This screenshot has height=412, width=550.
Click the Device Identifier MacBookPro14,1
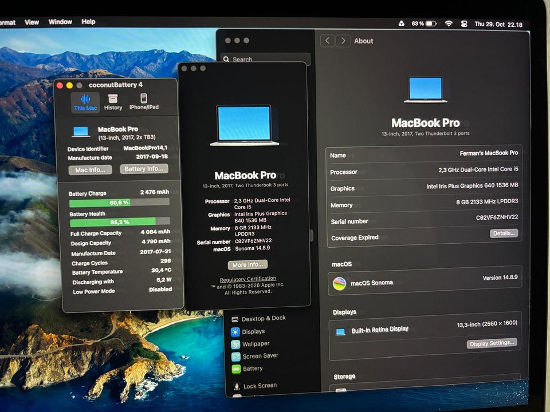[x=146, y=148]
